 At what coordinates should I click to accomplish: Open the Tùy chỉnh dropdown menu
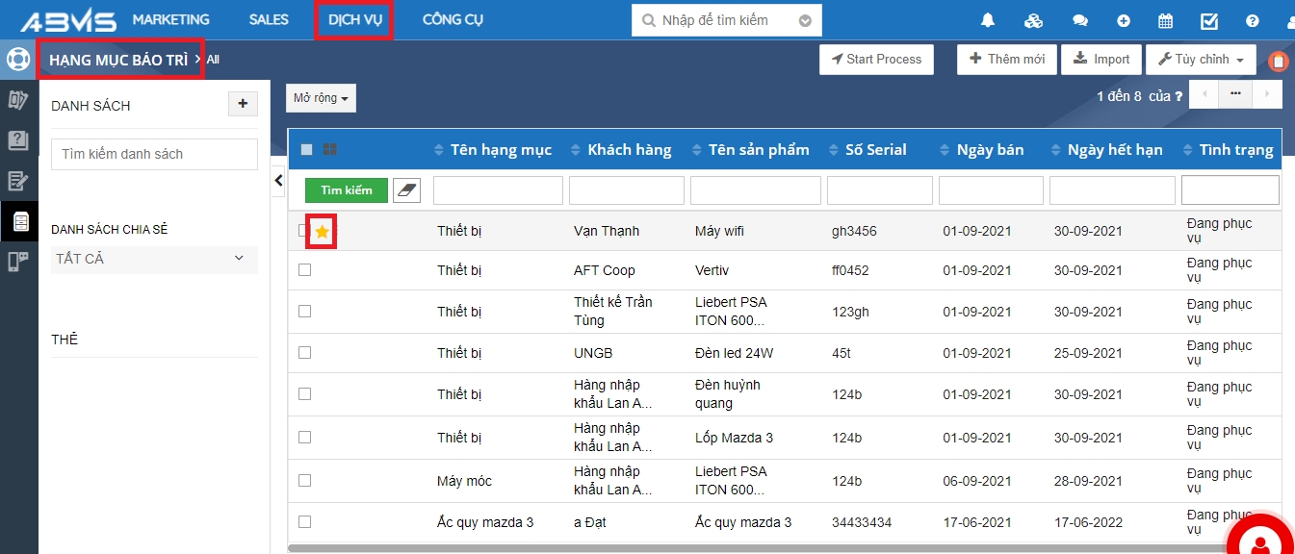pyautogui.click(x=1201, y=60)
